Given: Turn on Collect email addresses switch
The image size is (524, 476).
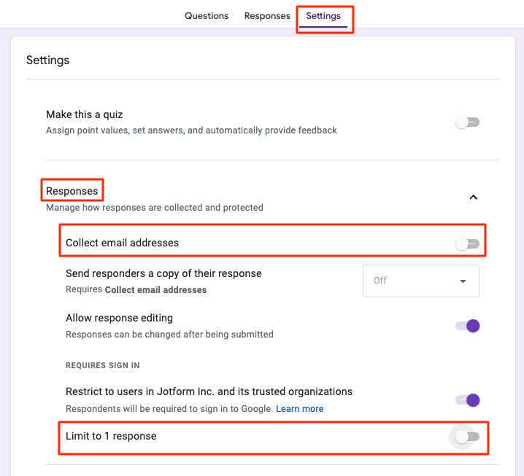Looking at the screenshot, I should click(x=467, y=243).
